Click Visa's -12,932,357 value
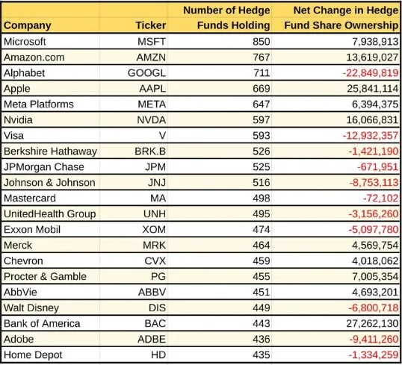 point(371,136)
